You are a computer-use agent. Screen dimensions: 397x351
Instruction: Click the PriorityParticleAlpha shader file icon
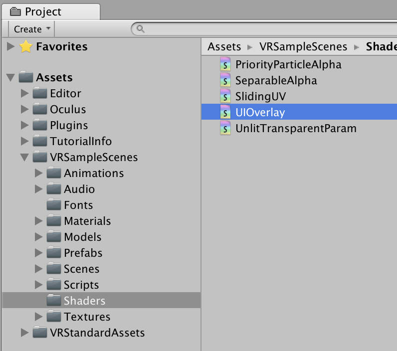coord(225,64)
